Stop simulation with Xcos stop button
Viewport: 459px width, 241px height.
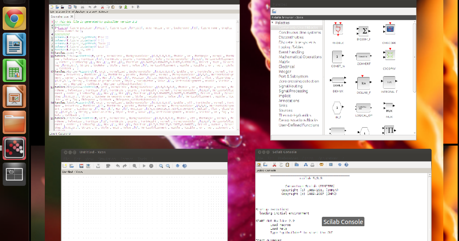coord(151,166)
